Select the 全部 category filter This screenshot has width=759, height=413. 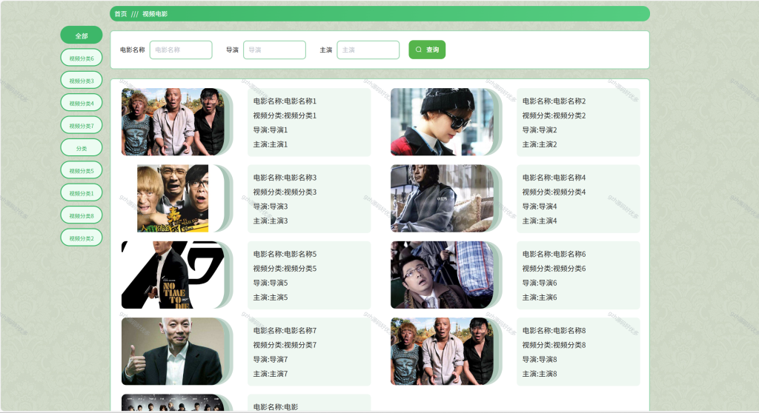click(x=82, y=36)
